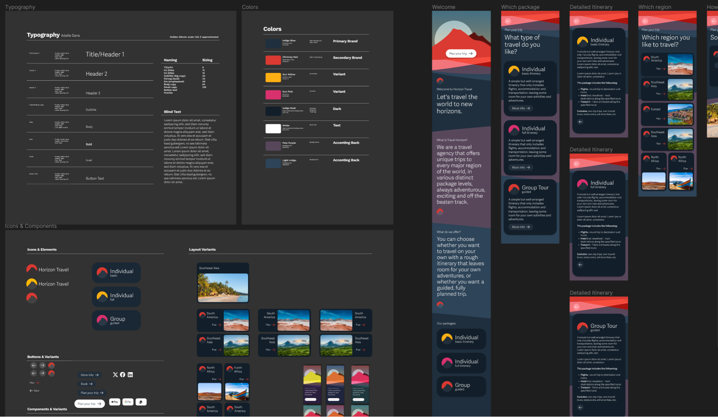The image size is (718, 417).
Task: Select the 'Sizing' column heading
Action: 207,60
